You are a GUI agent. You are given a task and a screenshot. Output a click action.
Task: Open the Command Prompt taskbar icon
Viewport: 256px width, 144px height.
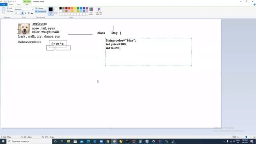pos(127,141)
